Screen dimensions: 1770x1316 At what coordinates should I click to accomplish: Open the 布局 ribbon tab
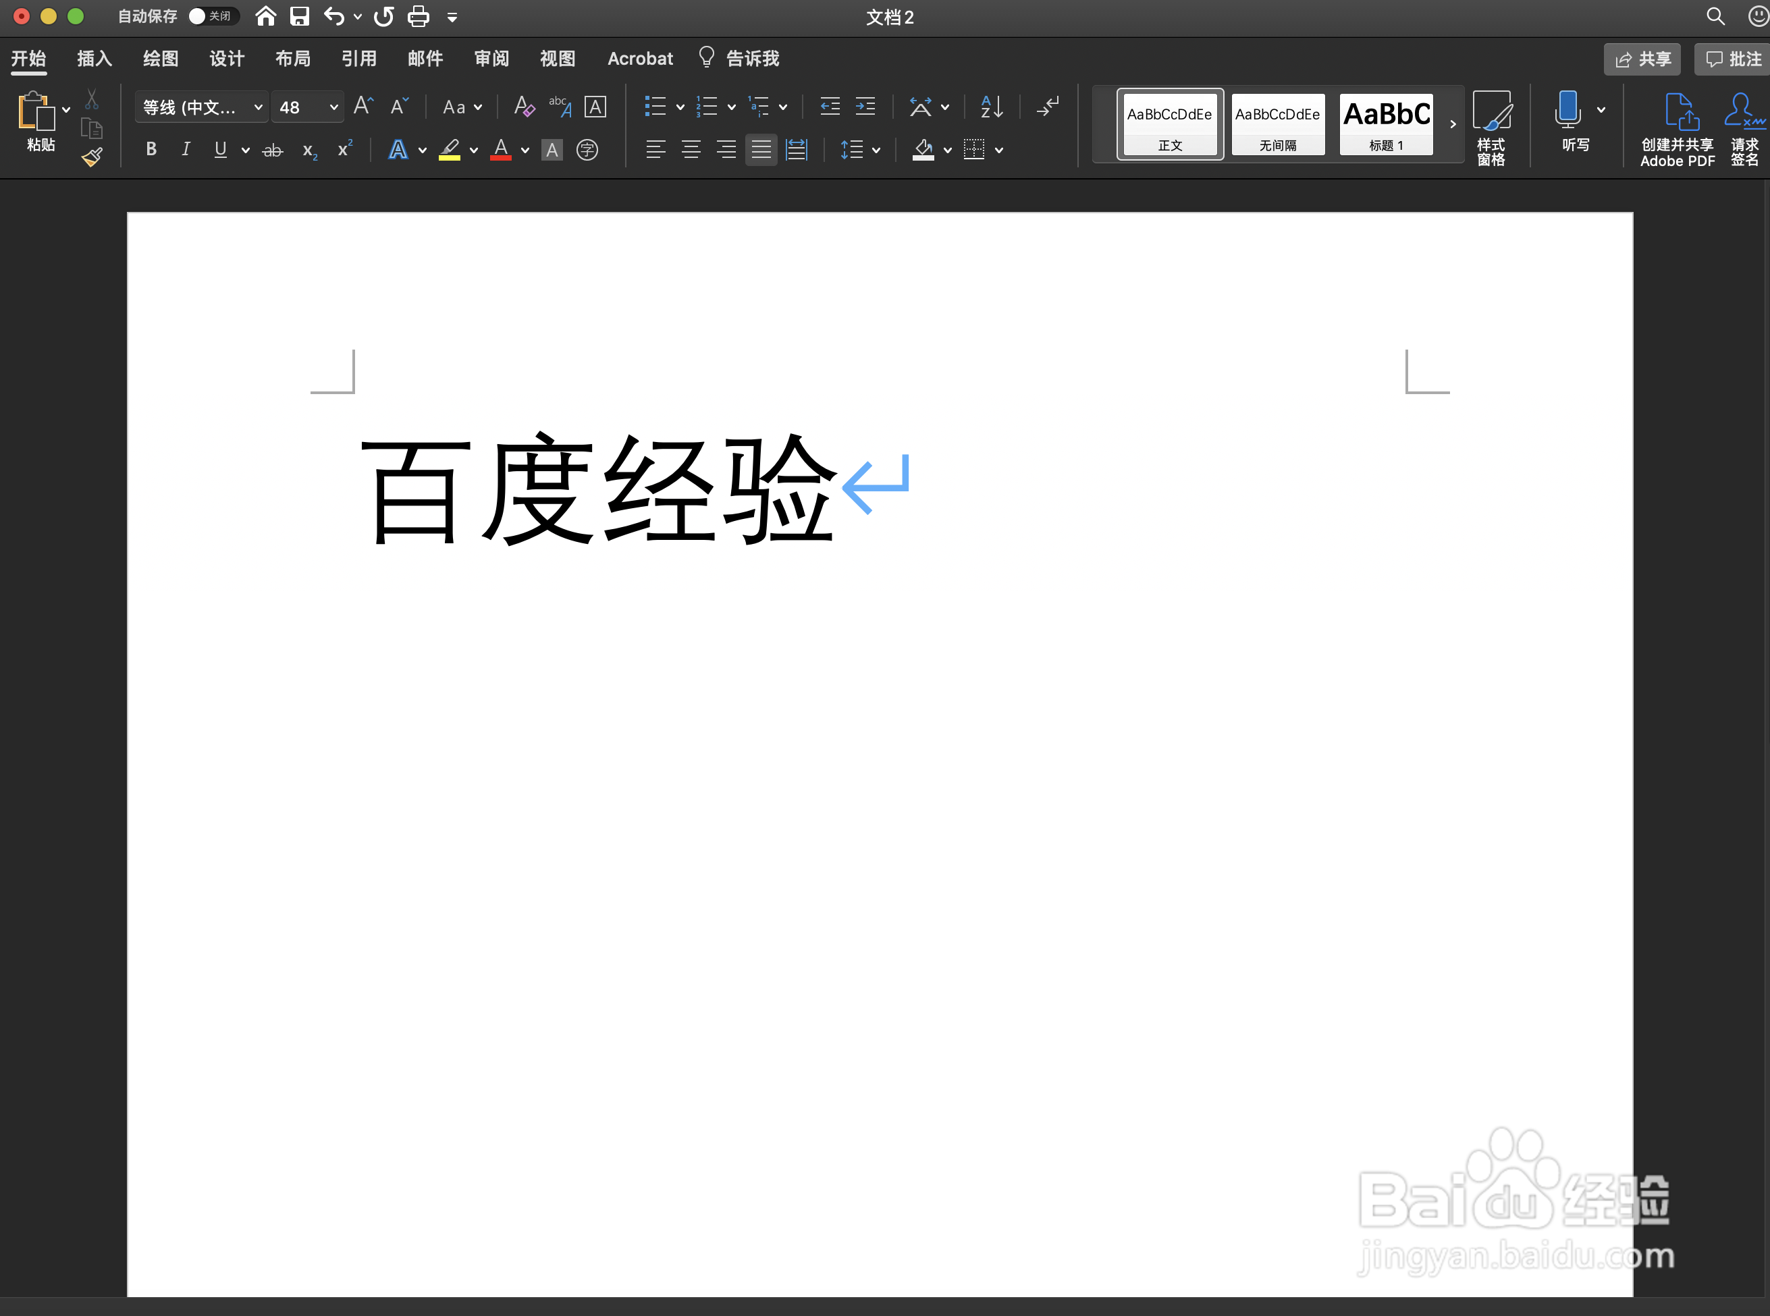(292, 59)
